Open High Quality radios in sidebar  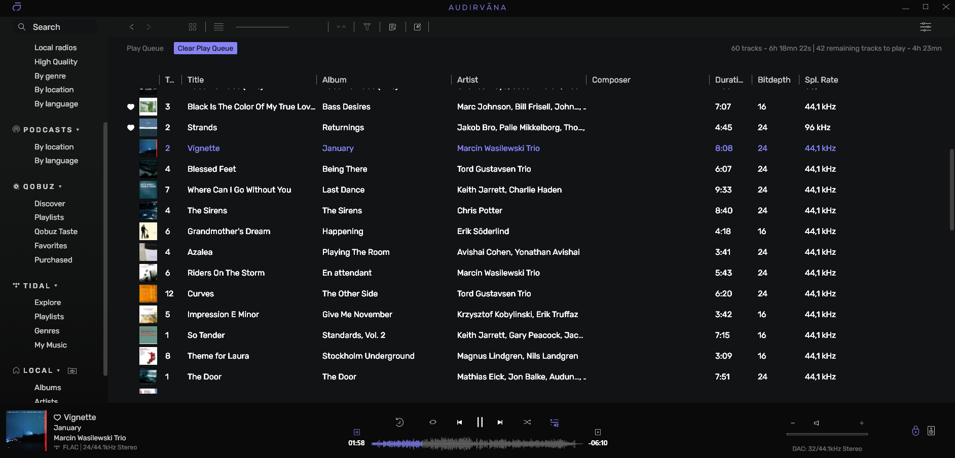(x=56, y=62)
